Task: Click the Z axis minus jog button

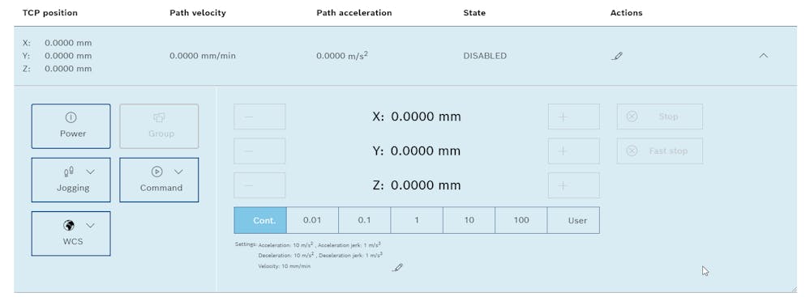Action: pyautogui.click(x=259, y=185)
